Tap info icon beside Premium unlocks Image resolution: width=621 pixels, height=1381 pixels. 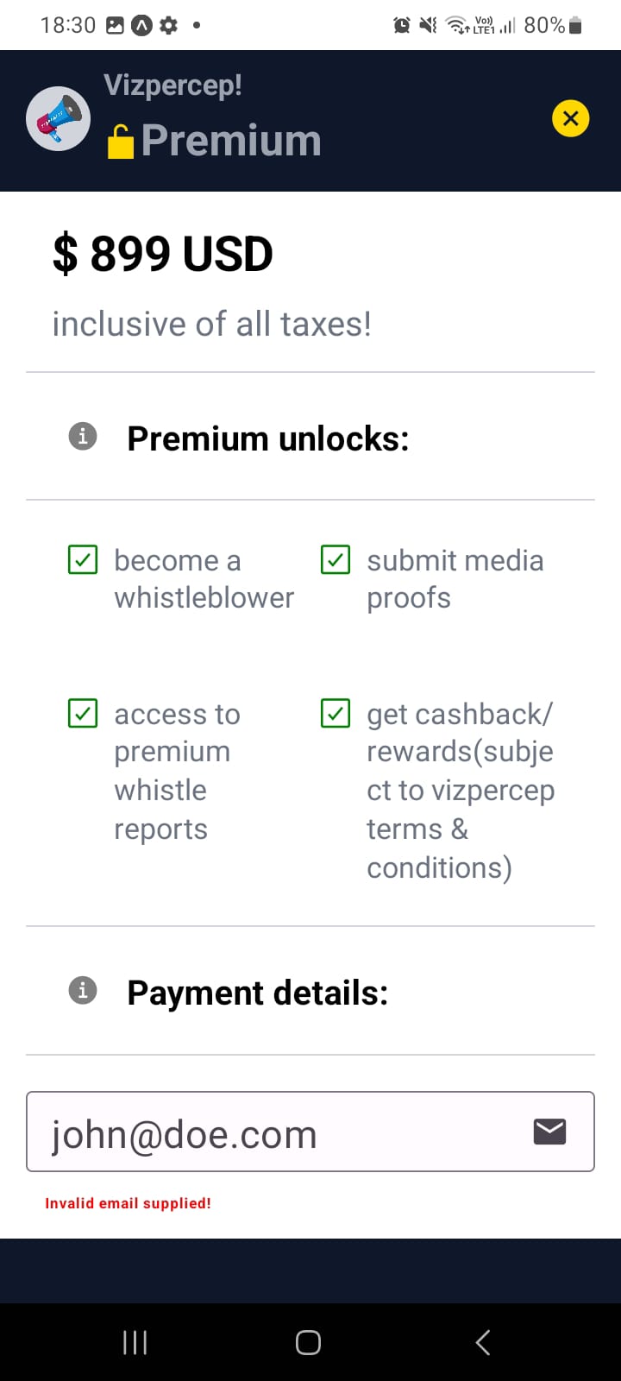pos(83,436)
